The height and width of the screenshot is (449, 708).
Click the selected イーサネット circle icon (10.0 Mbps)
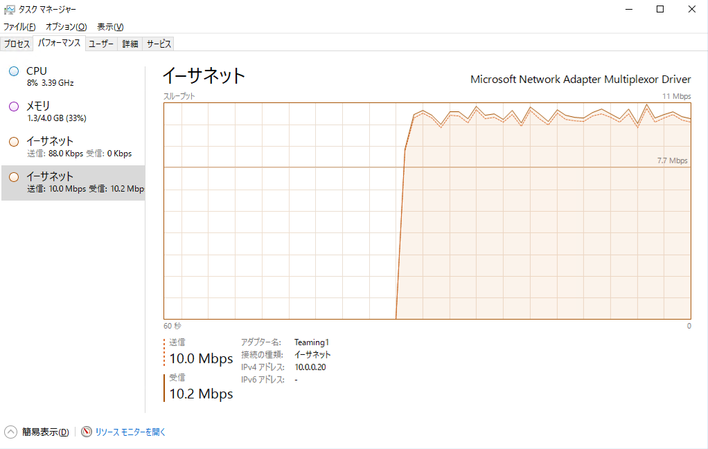[x=14, y=177]
